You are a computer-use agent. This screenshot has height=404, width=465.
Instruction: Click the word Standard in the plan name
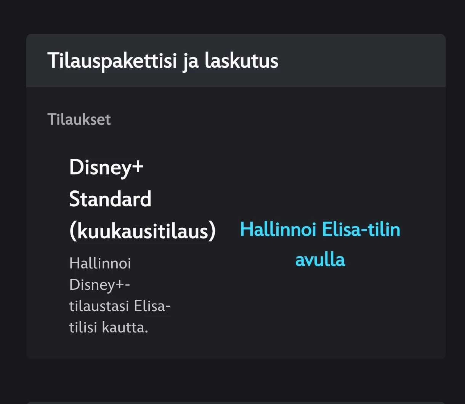110,199
